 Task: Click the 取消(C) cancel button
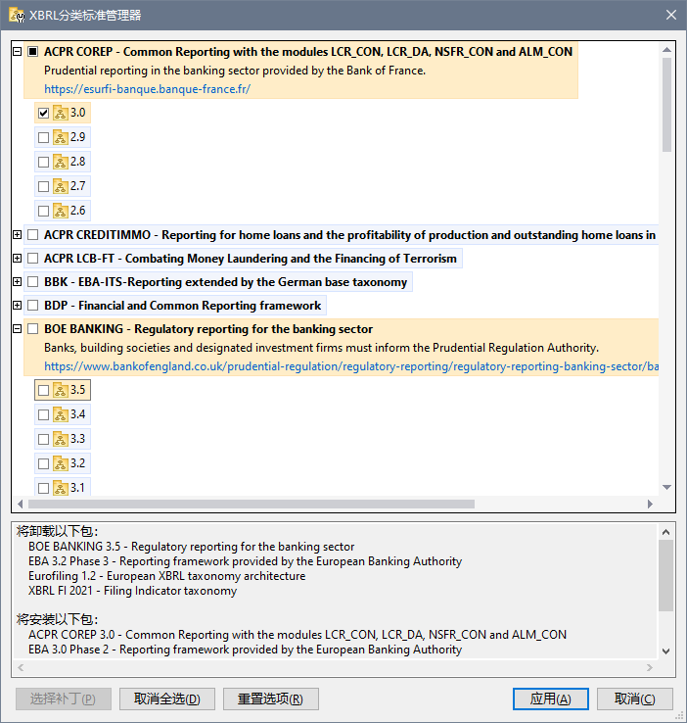point(635,699)
